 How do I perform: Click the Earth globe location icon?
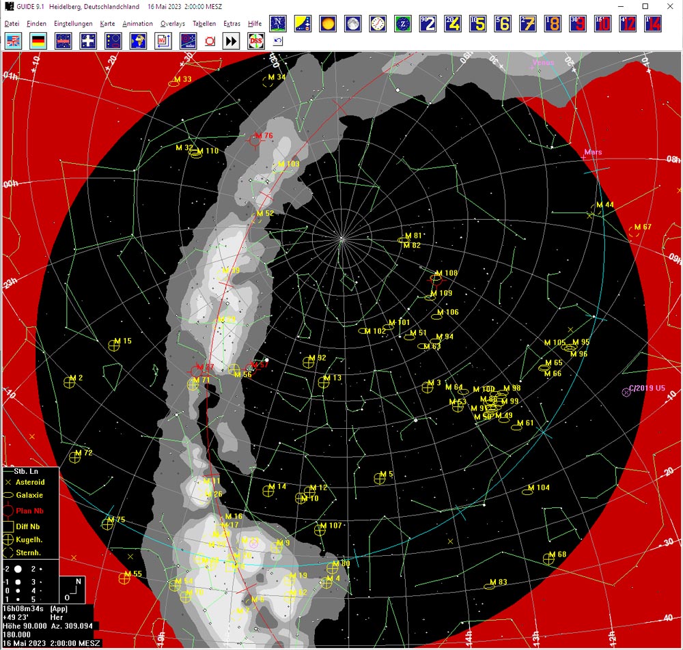click(138, 42)
